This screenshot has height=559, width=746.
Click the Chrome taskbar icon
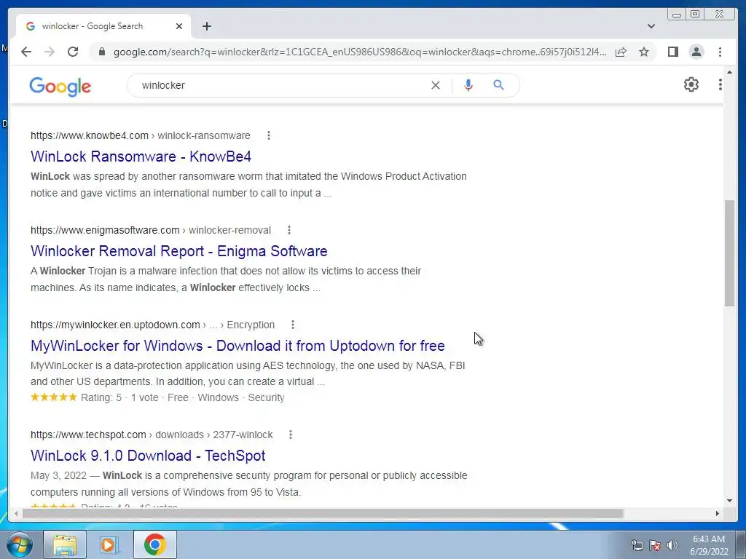155,544
